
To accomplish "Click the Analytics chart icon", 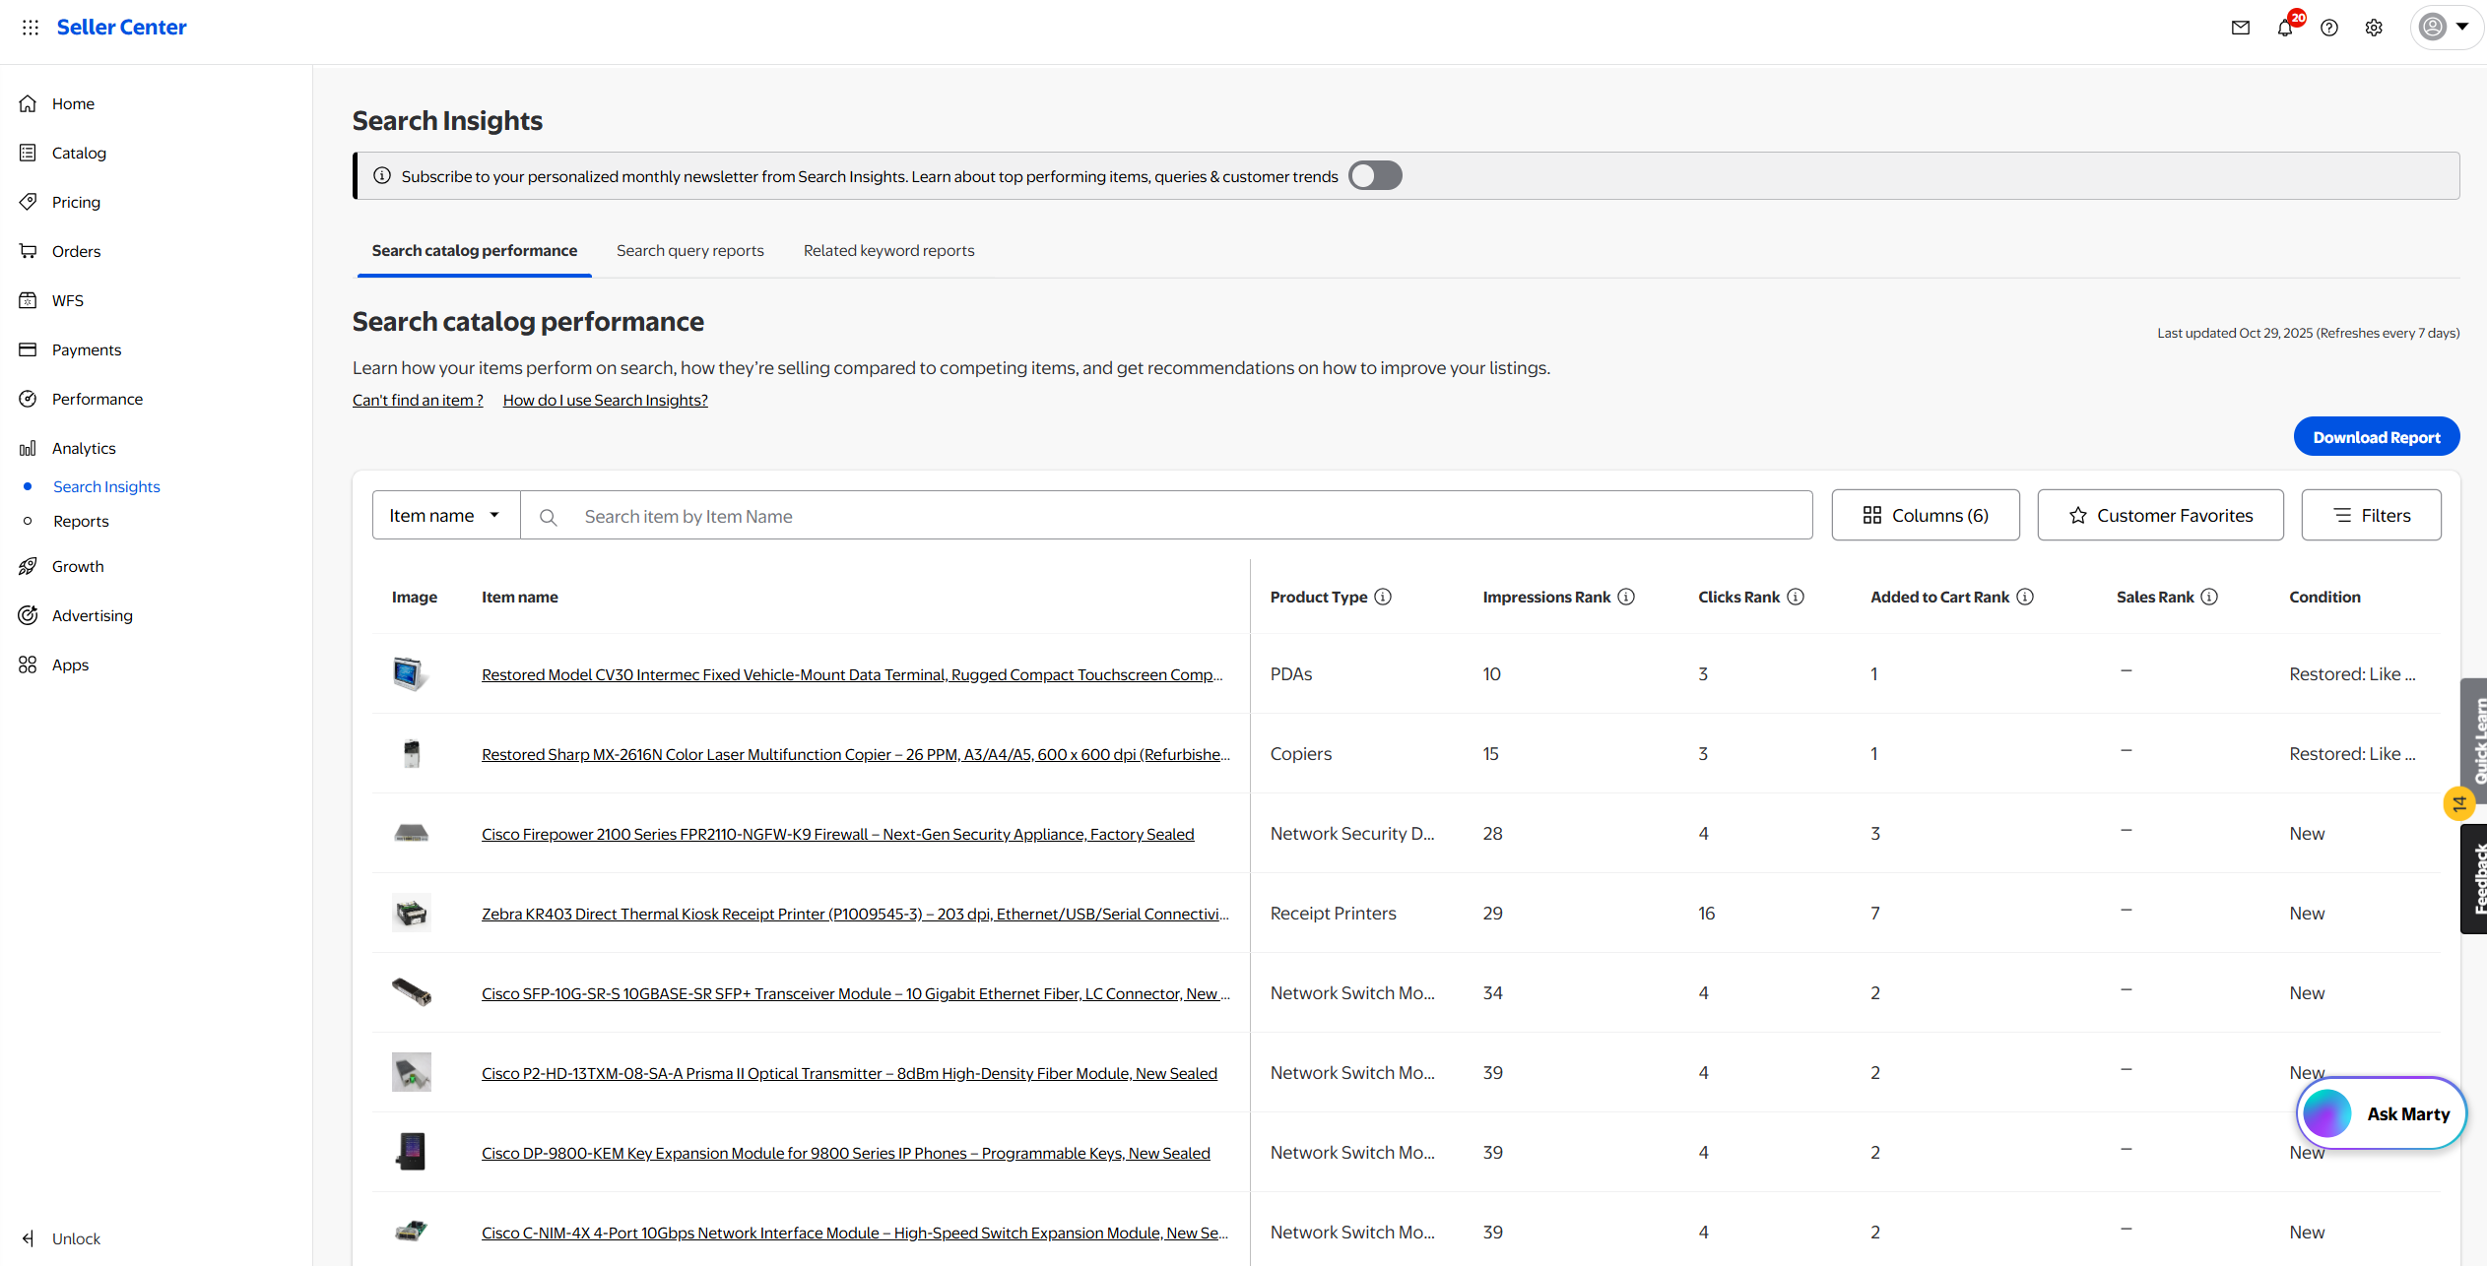I will pos(28,448).
